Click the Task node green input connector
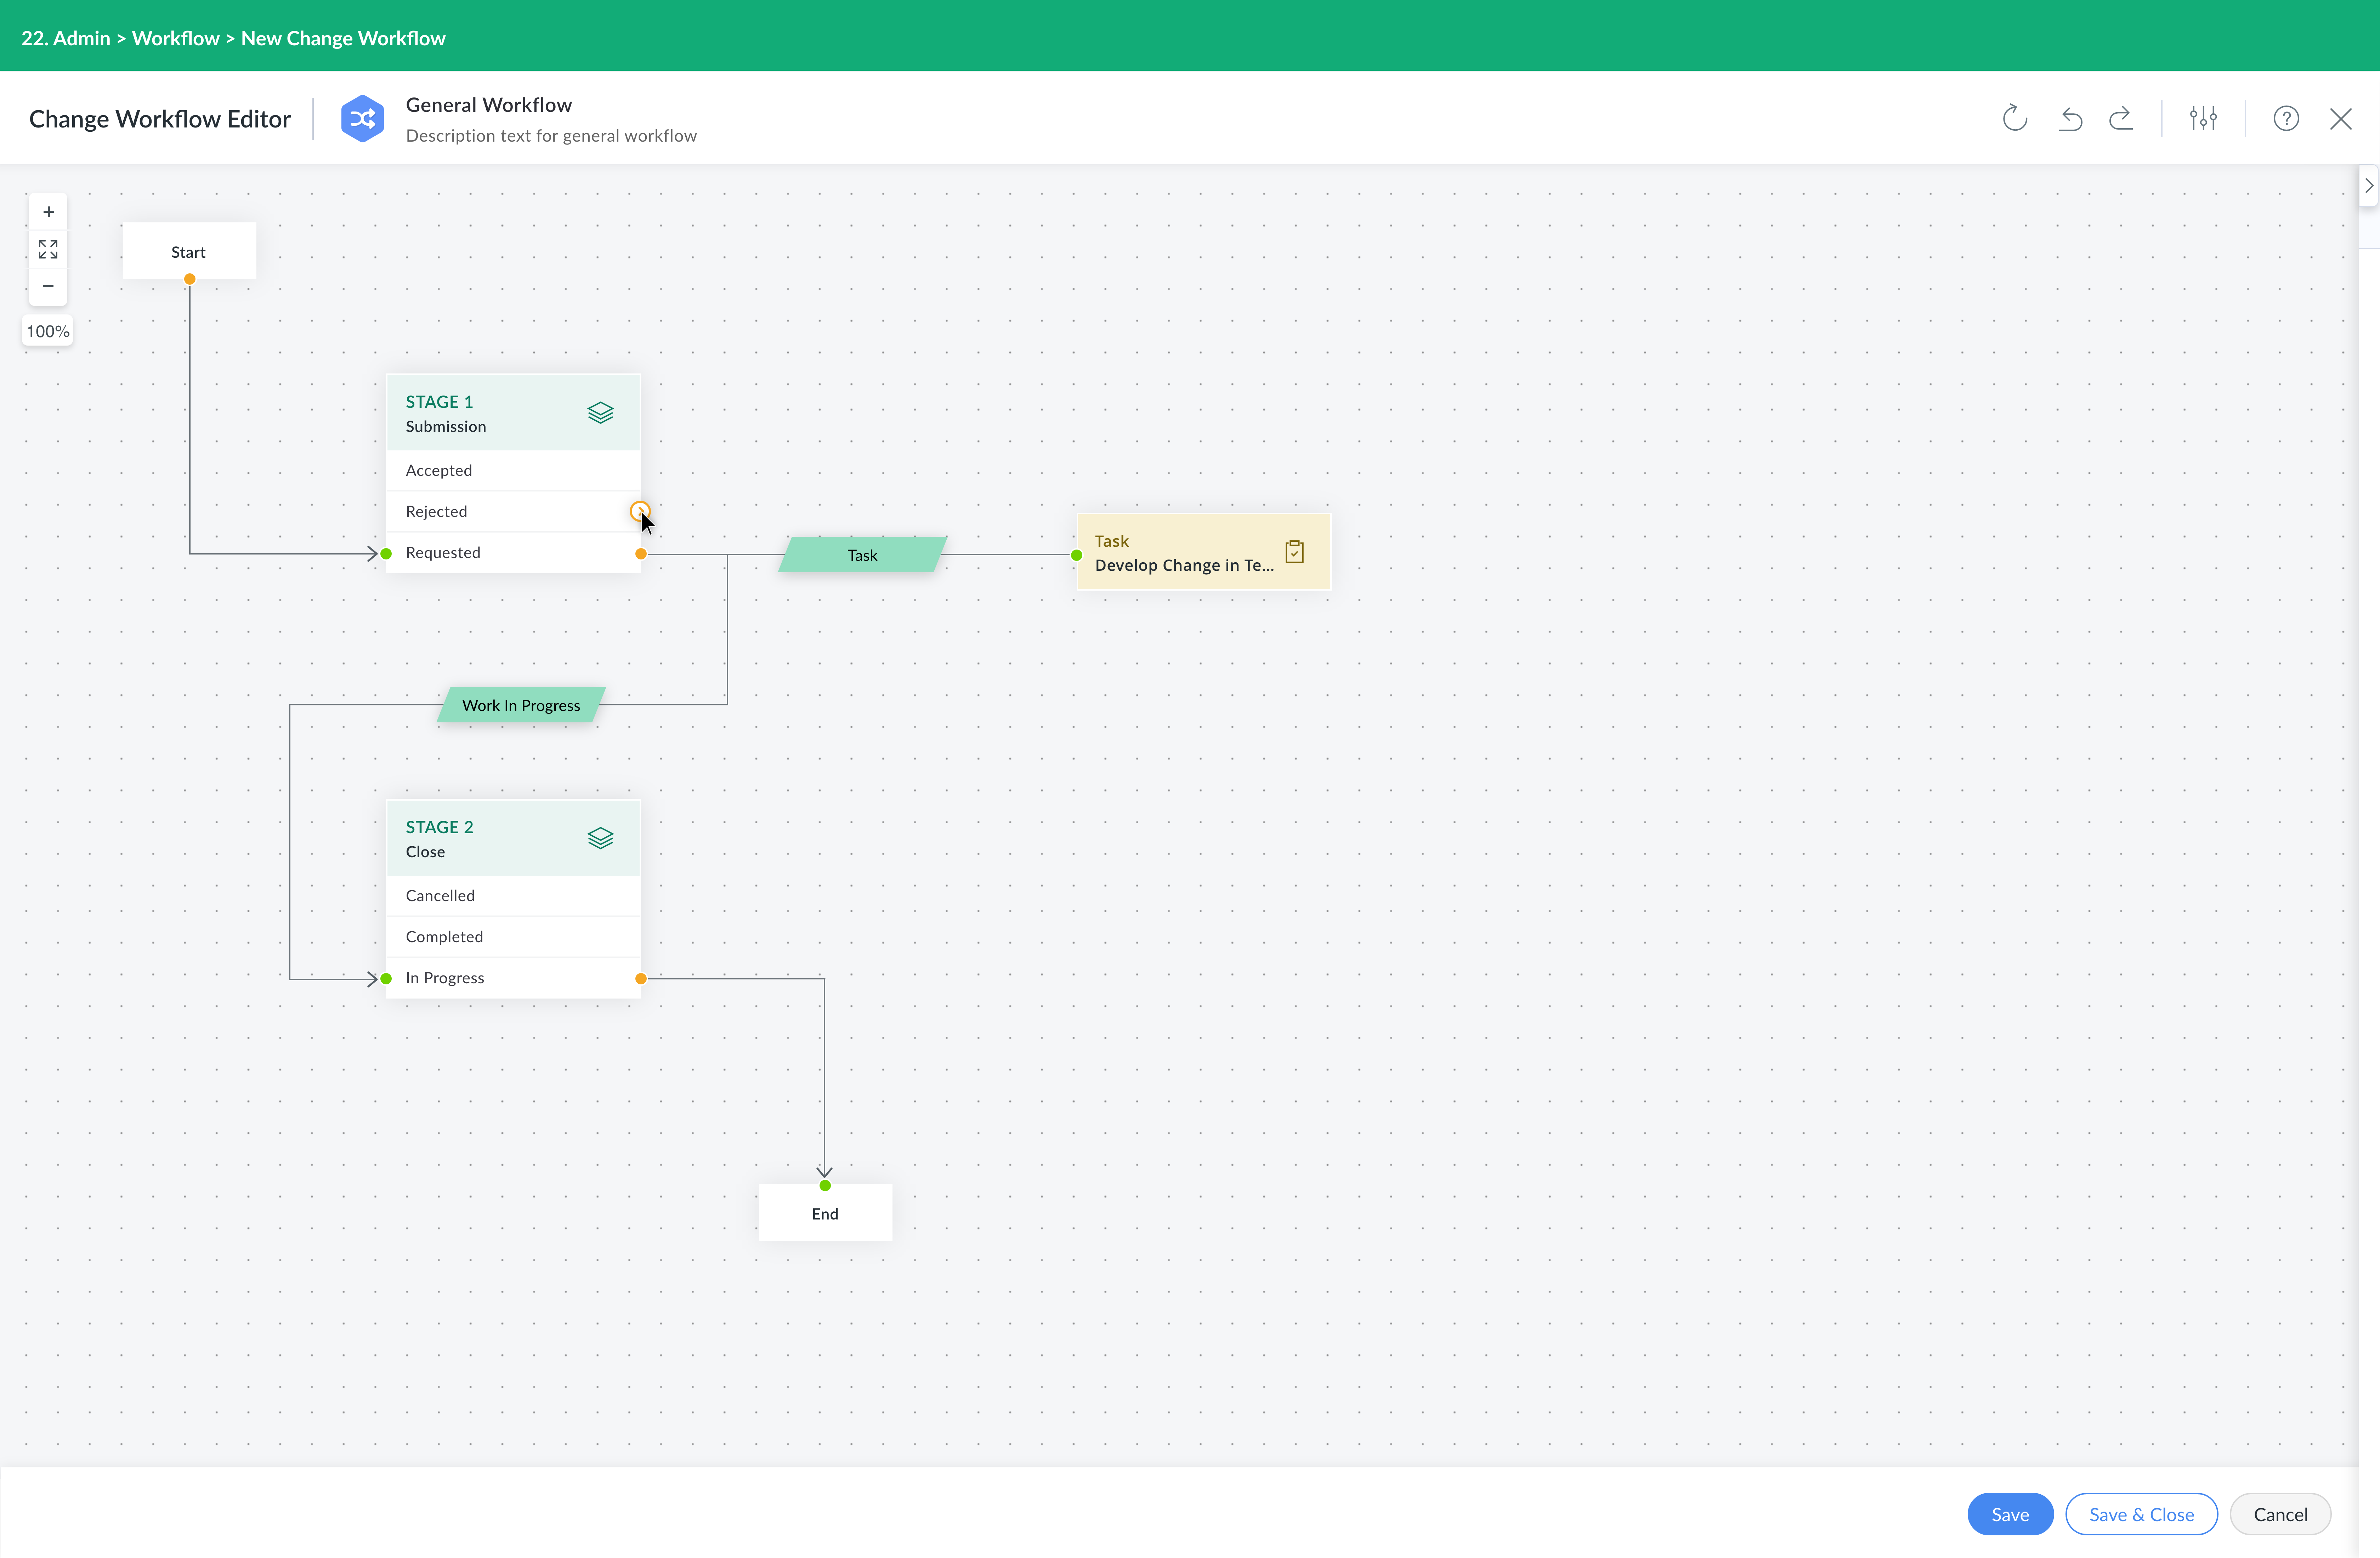Viewport: 2380px width, 1558px height. (1076, 555)
